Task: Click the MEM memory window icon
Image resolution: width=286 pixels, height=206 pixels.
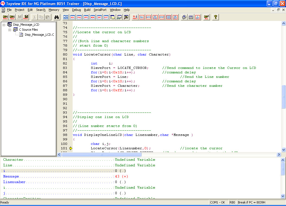Action: click(93, 17)
